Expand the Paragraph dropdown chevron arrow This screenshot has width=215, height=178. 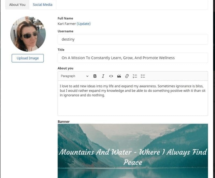coord(87,76)
